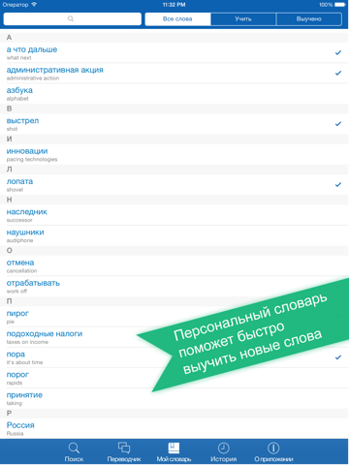The width and height of the screenshot is (349, 465).
Task: Click the search input field
Action: 73,19
